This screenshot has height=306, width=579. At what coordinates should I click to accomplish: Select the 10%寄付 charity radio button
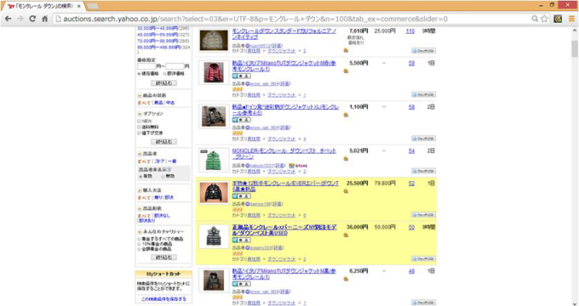(x=139, y=244)
